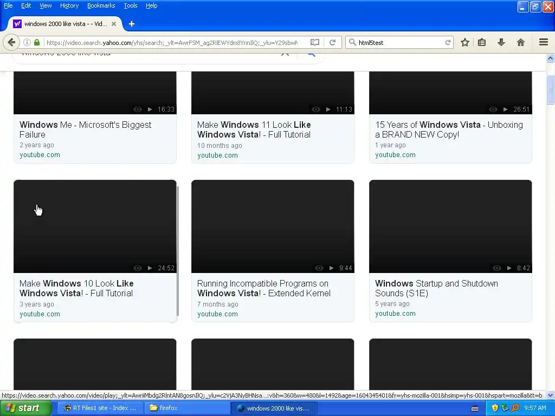Open the View menu

(x=46, y=5)
